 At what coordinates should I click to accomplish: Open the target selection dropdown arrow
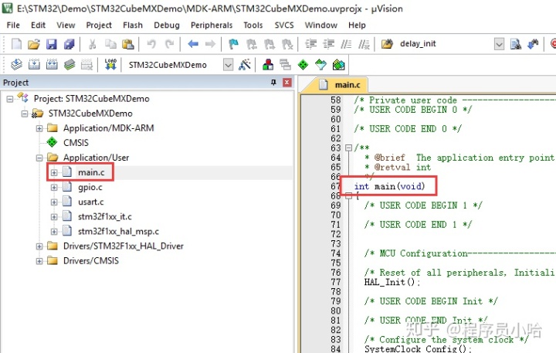pyautogui.click(x=228, y=65)
